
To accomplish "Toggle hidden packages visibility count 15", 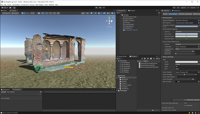I will [x=158, y=59].
